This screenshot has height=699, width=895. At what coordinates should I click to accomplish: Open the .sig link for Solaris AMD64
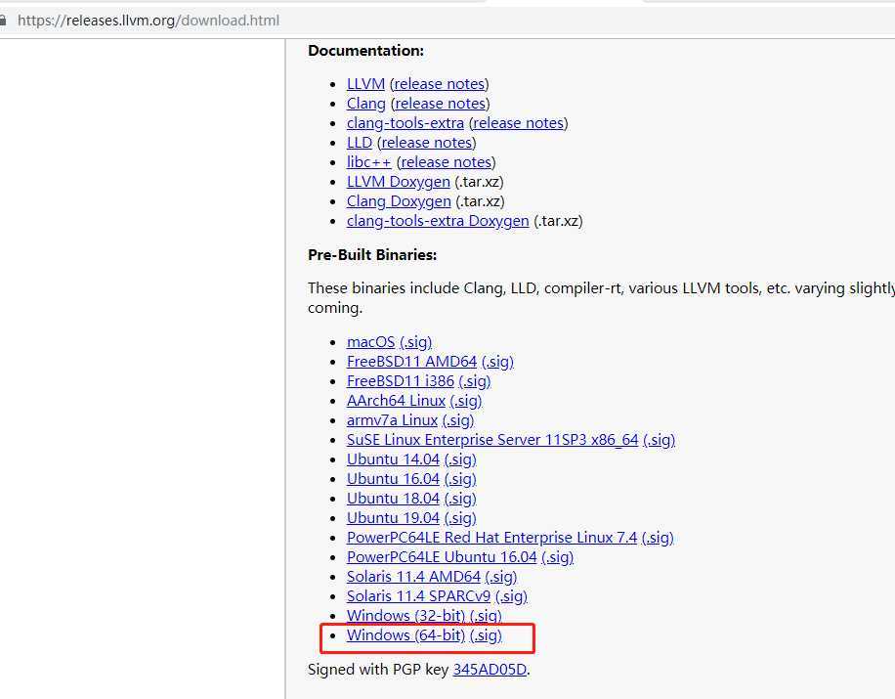pos(501,577)
